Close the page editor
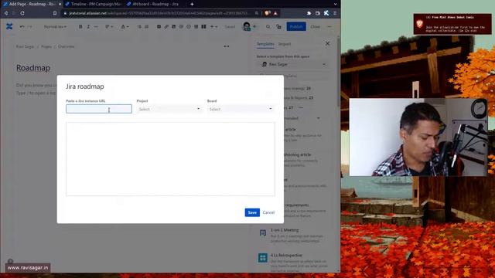 click(x=315, y=27)
